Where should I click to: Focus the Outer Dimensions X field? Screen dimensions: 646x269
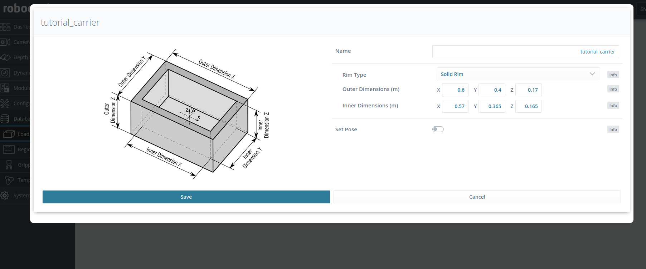click(455, 90)
